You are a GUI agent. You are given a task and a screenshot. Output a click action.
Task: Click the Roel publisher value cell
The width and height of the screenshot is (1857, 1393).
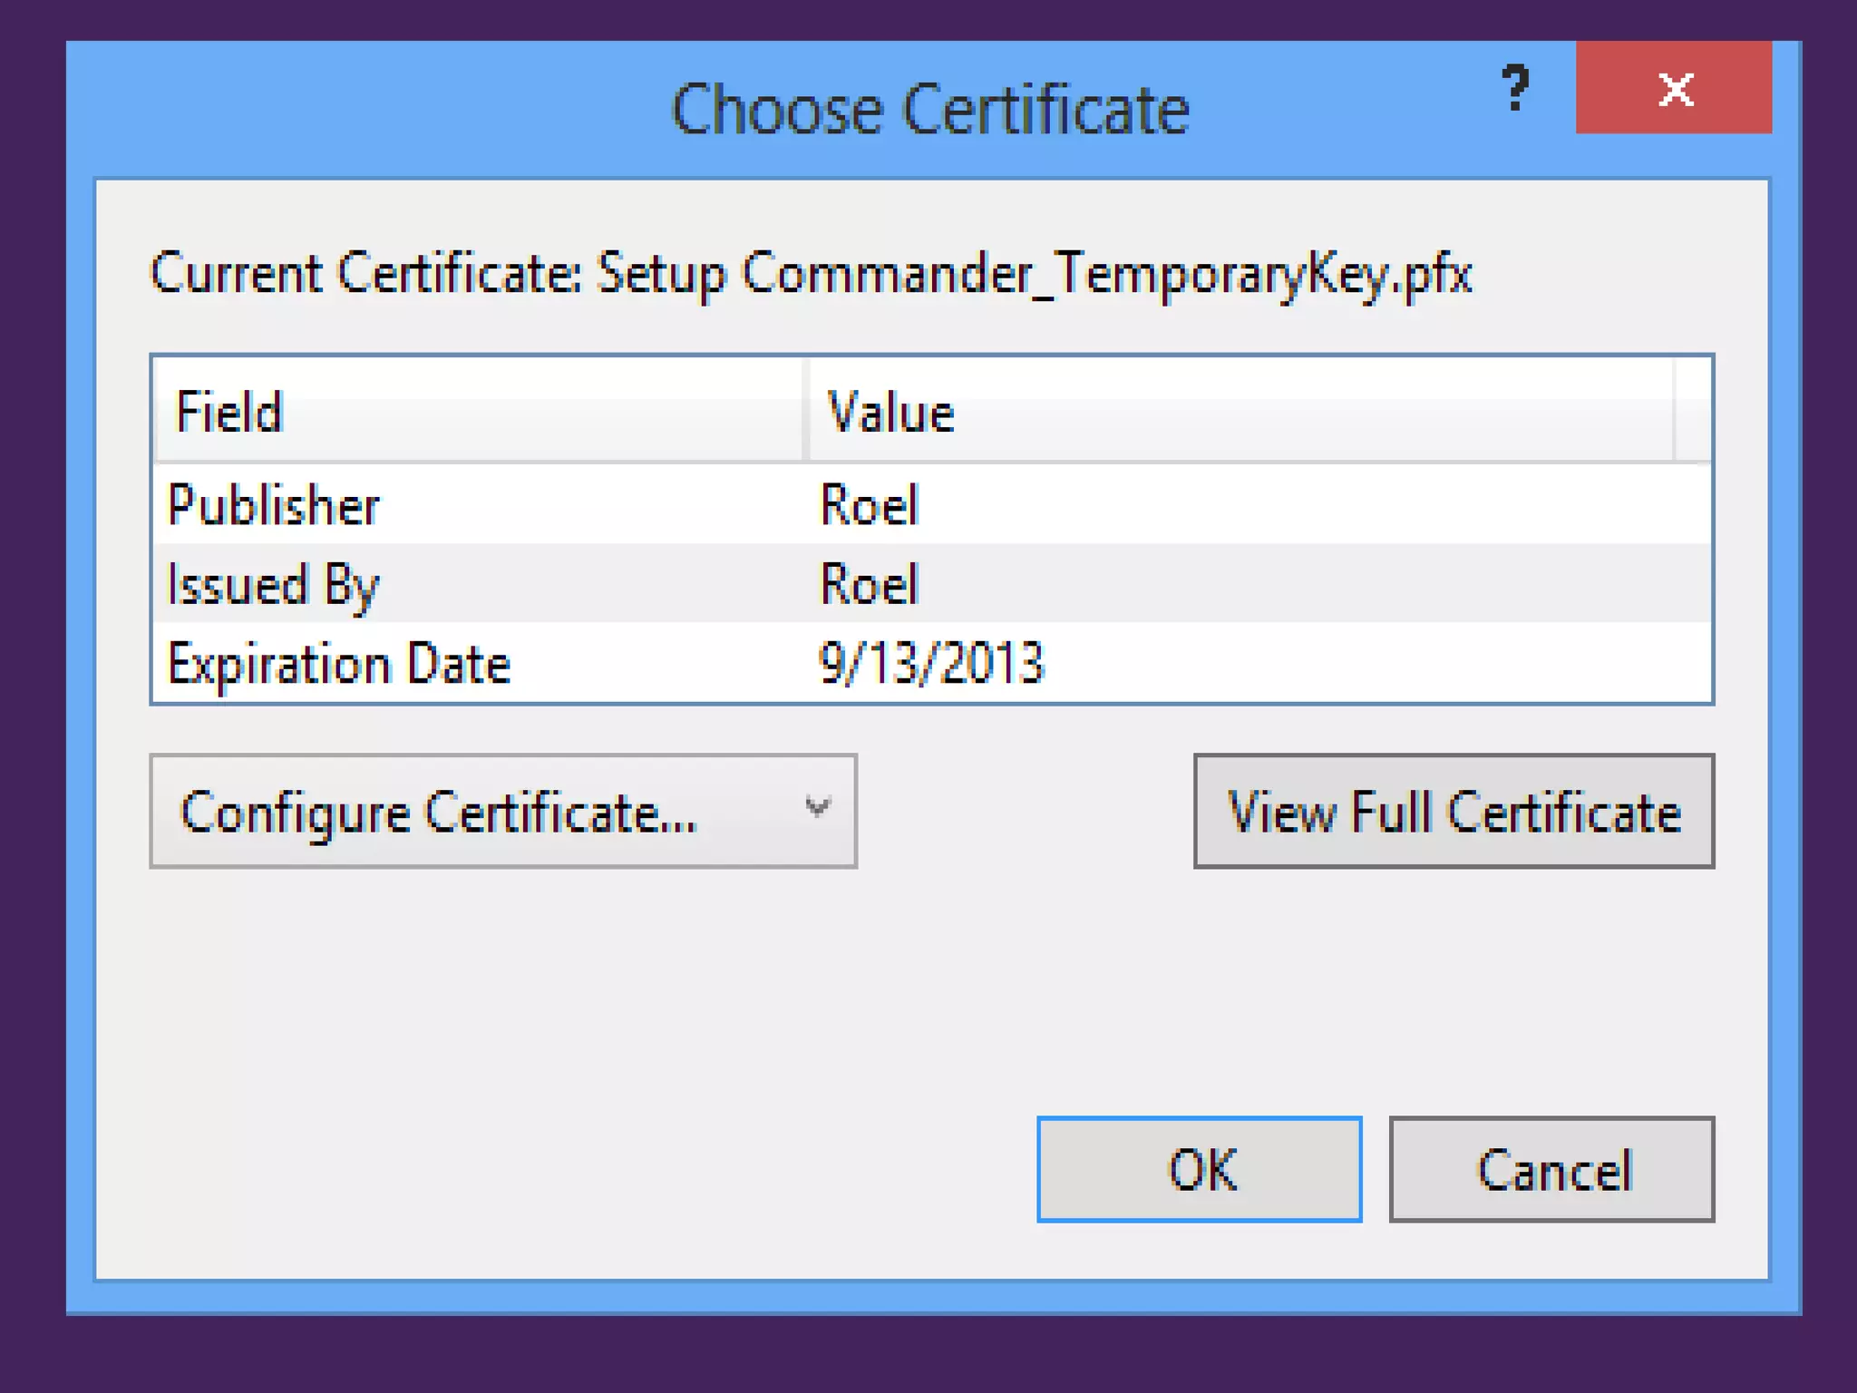pos(869,505)
